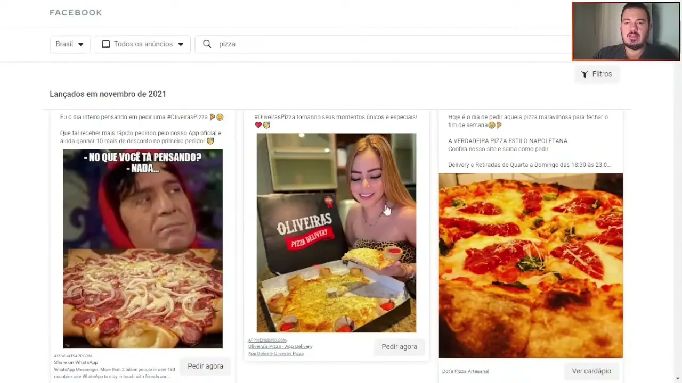The width and height of the screenshot is (682, 383).
Task: Click the Ver cardápio button
Action: pos(591,371)
